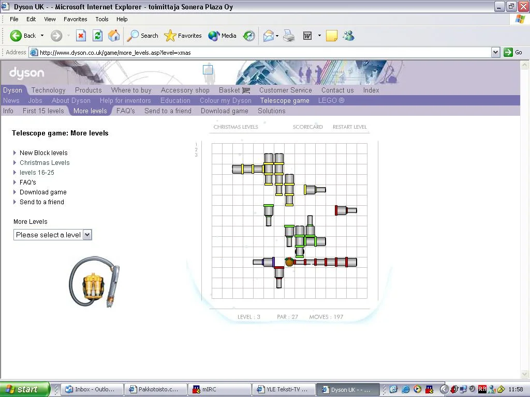Open the Mail toolbar icon
The height and width of the screenshot is (397, 530).
(x=268, y=36)
